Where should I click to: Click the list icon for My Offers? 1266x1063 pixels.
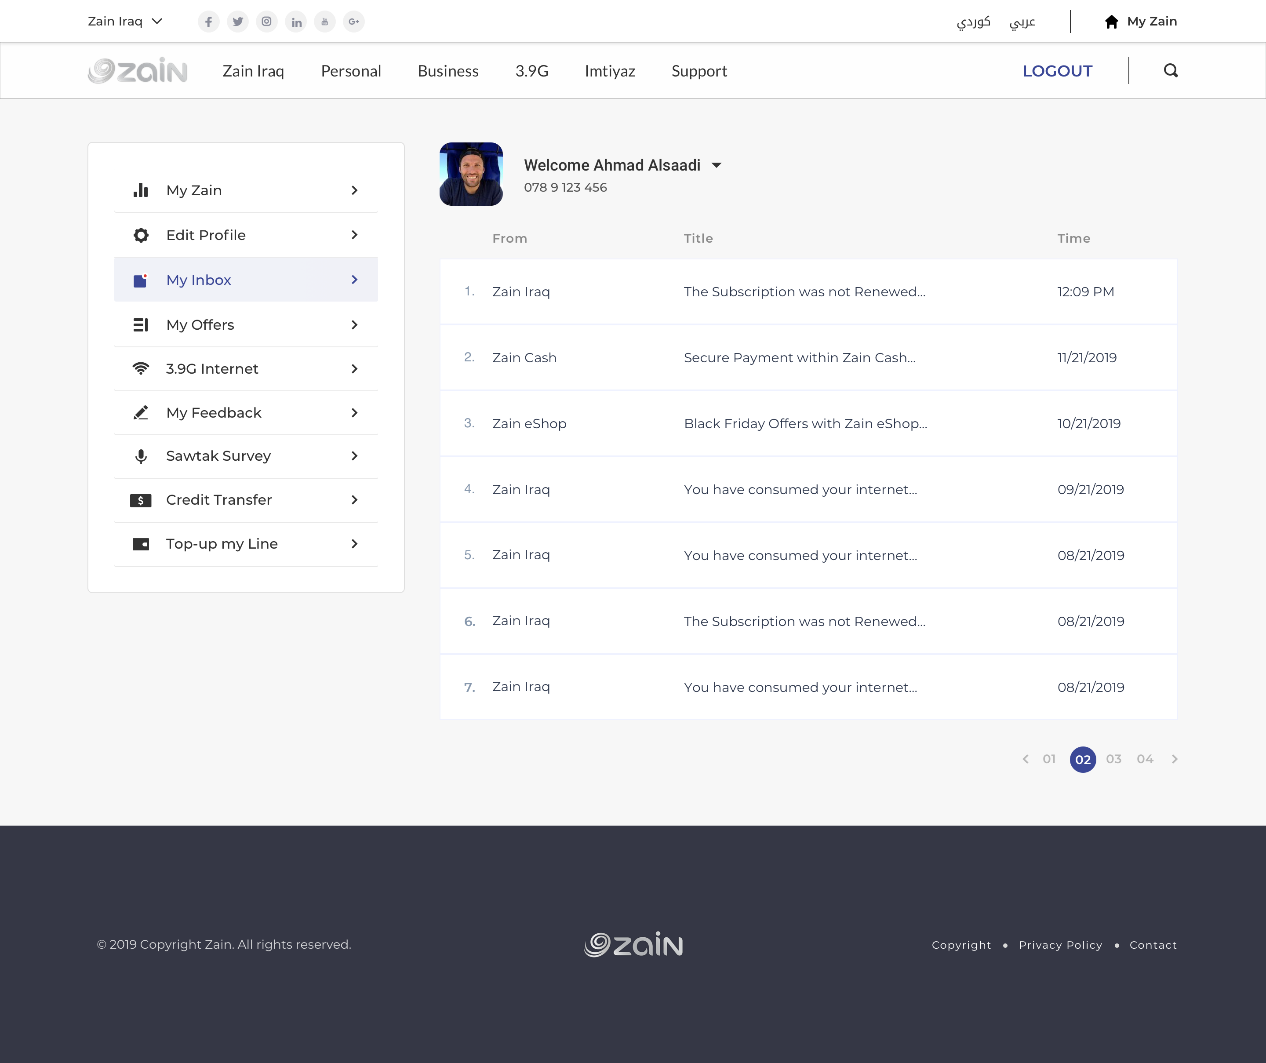coord(141,325)
